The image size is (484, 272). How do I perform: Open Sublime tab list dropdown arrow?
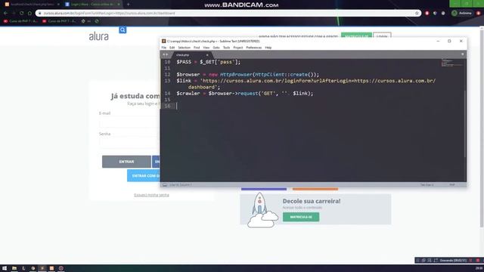coord(462,54)
